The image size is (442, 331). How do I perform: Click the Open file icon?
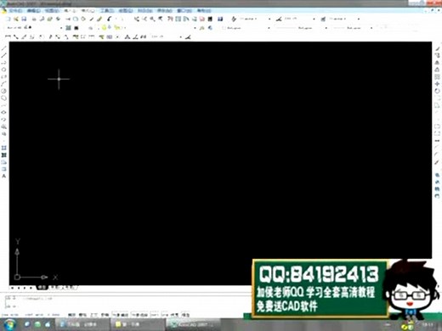(16, 19)
